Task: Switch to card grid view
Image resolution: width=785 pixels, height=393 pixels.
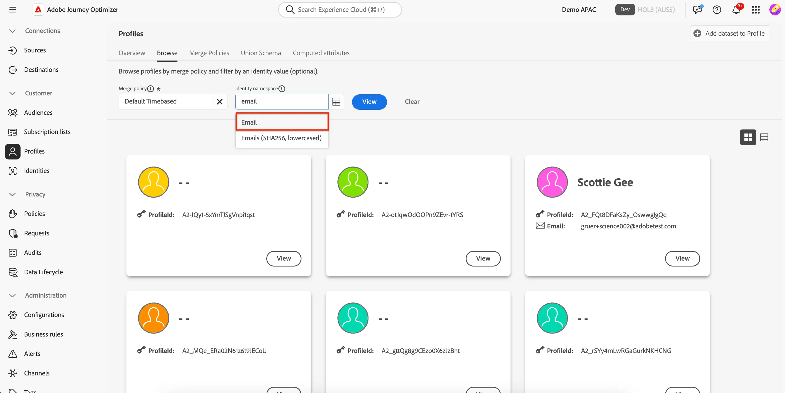Action: (748, 138)
